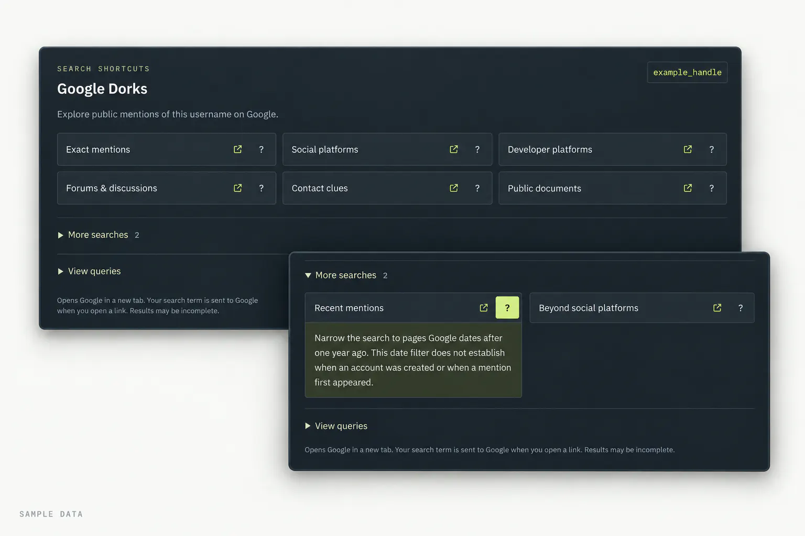Open Contact clues external link icon
This screenshot has height=536, width=805.
point(454,188)
